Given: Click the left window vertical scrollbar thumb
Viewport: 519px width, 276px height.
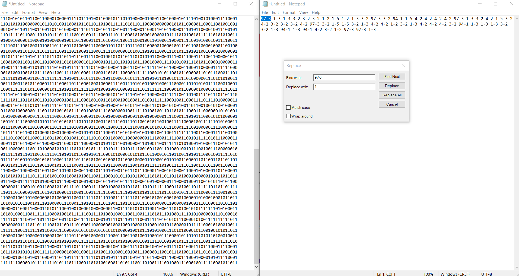Looking at the screenshot, I should click(256, 206).
